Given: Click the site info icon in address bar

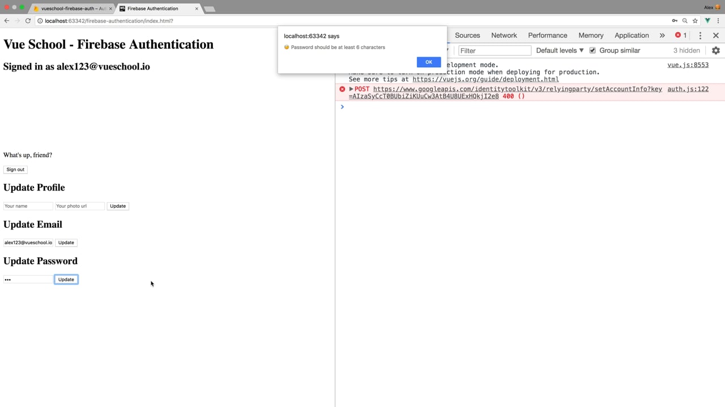Looking at the screenshot, I should (40, 21).
